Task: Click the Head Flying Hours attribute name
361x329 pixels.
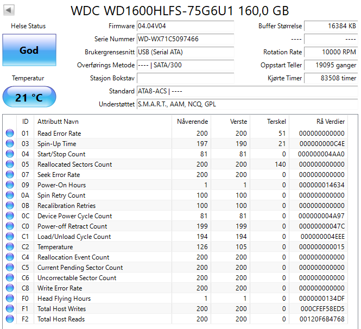Action: [x=64, y=299]
